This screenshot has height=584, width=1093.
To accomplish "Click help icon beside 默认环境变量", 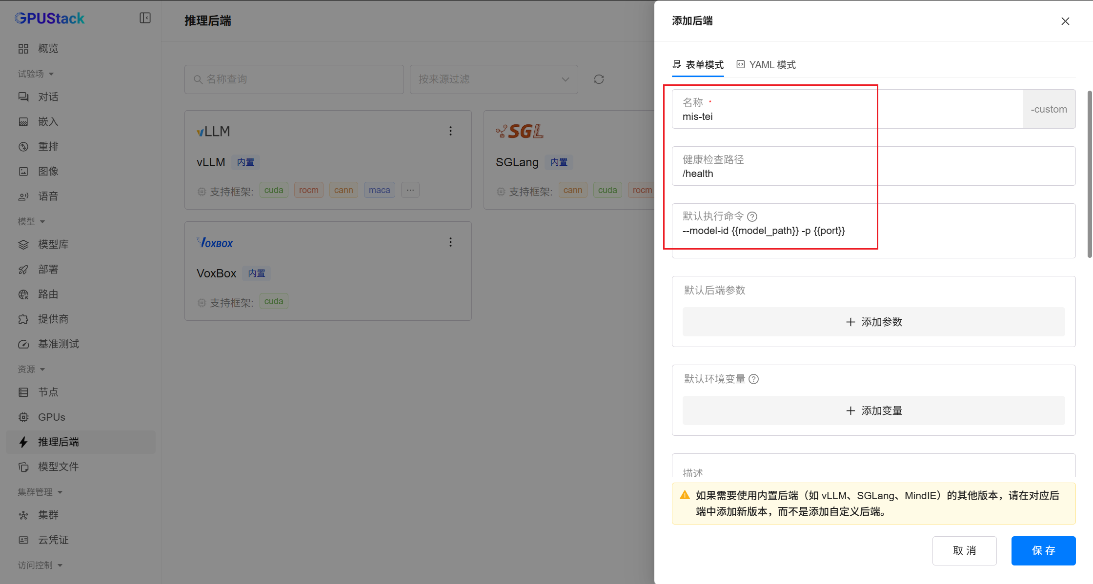I will [753, 379].
